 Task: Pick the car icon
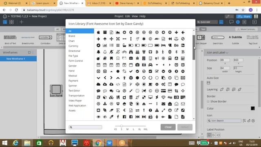click(150, 65)
